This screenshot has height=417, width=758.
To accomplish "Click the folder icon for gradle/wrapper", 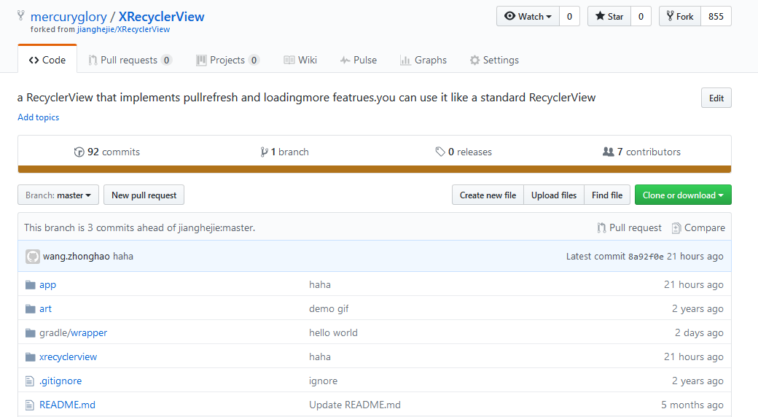I will pyautogui.click(x=31, y=333).
